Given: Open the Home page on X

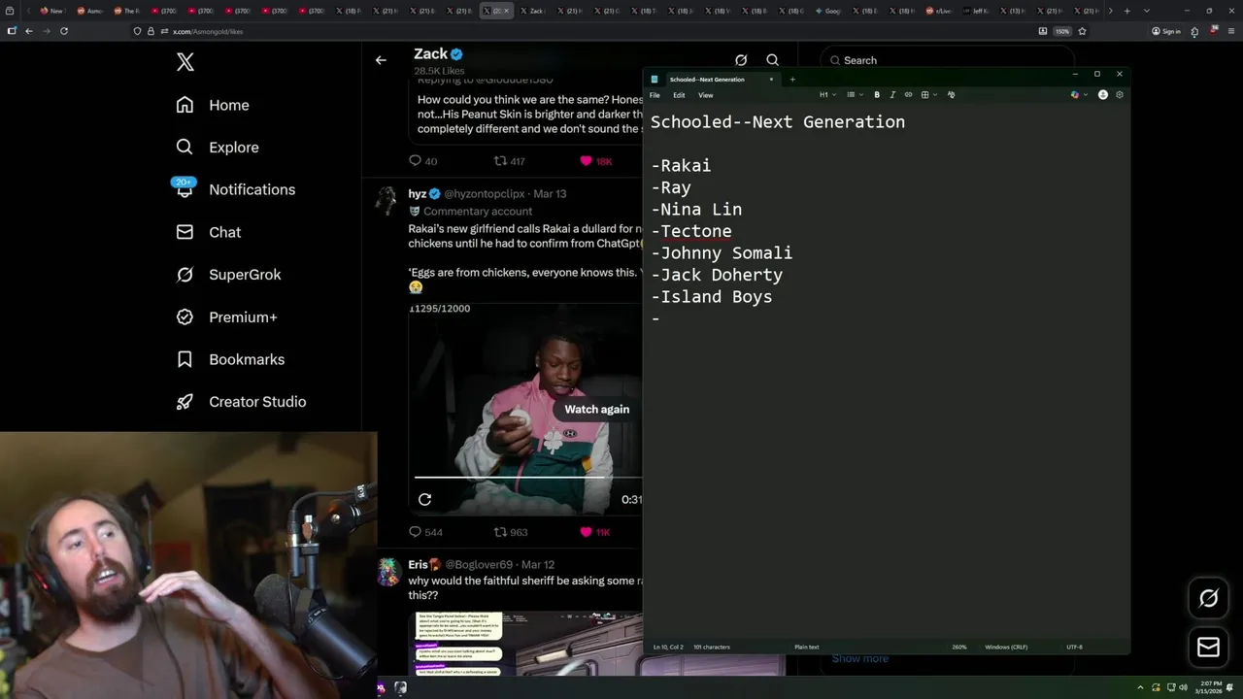Looking at the screenshot, I should click(x=213, y=105).
